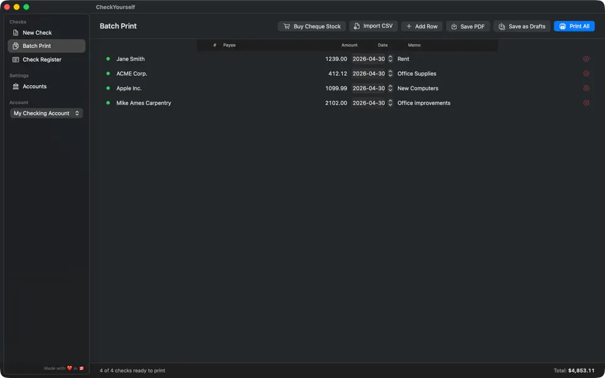This screenshot has width=605, height=378.
Task: Click the Mike Ames Carpentry payee name
Action: click(x=144, y=103)
